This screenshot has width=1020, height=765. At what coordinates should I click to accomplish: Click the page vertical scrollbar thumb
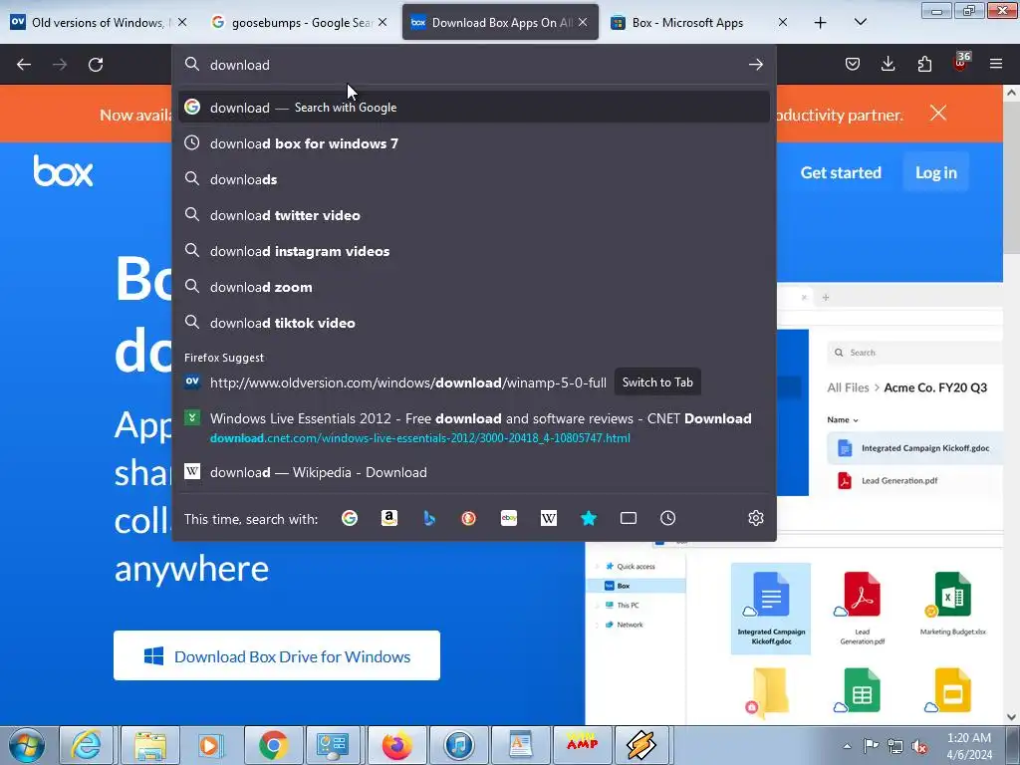1011,177
